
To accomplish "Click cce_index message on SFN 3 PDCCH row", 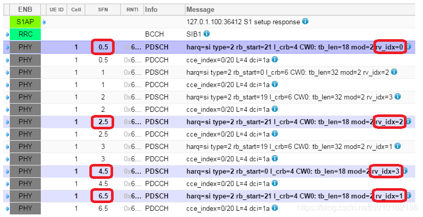I will [228, 159].
